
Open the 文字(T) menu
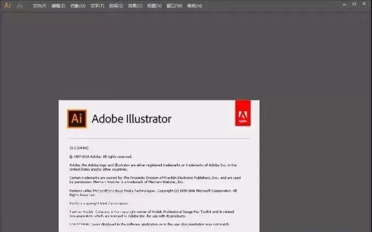[x=97, y=6]
